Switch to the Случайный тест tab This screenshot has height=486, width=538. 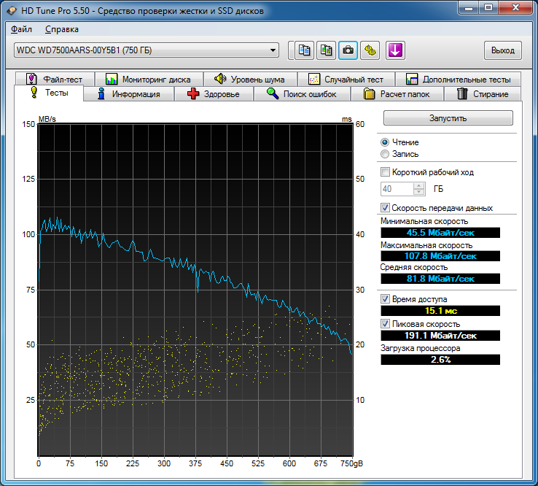click(x=346, y=80)
